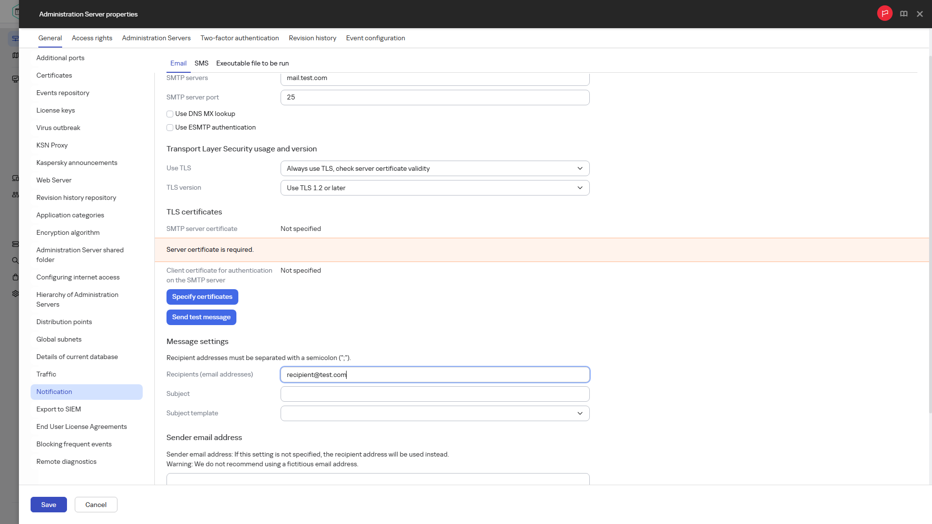Click the Save button
Image resolution: width=932 pixels, height=524 pixels.
49,505
